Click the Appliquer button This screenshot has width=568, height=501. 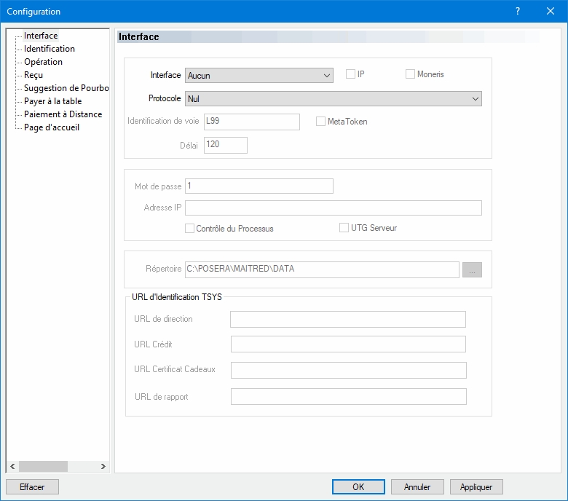(x=476, y=487)
